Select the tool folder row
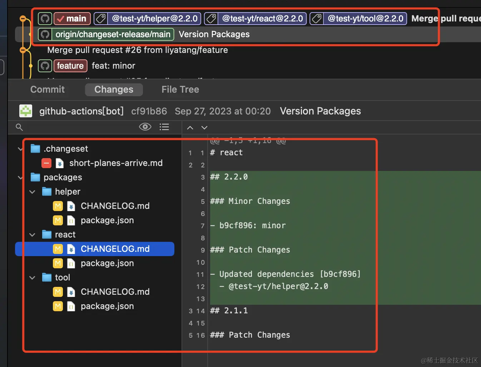Screen dimensions: 481x367 point(95,278)
